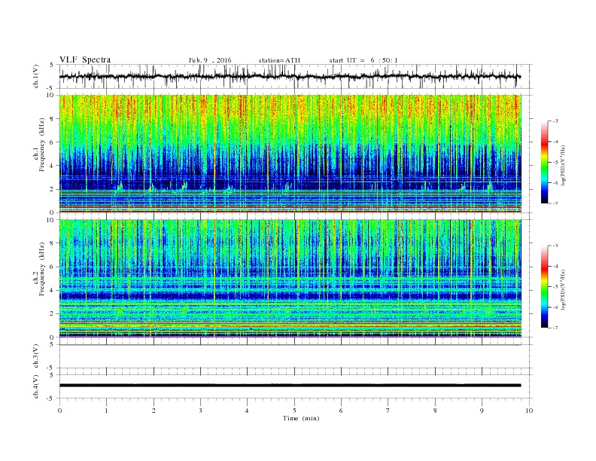This screenshot has height=461, width=596.
Task: Click the time axis tick label "1"
Action: pos(106,411)
